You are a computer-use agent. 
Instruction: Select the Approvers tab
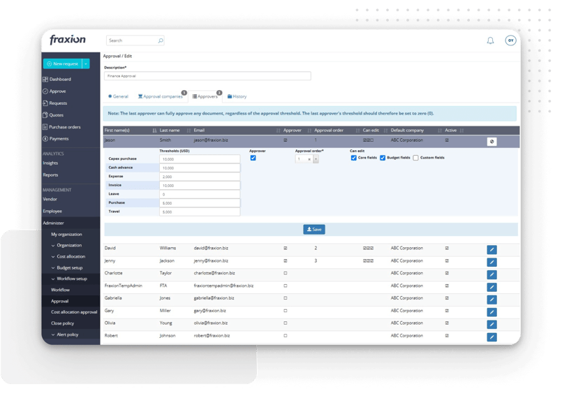coord(205,97)
